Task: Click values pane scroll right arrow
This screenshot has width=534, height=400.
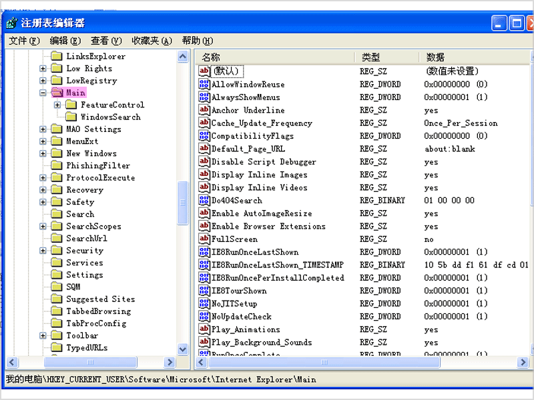Action: click(x=523, y=362)
